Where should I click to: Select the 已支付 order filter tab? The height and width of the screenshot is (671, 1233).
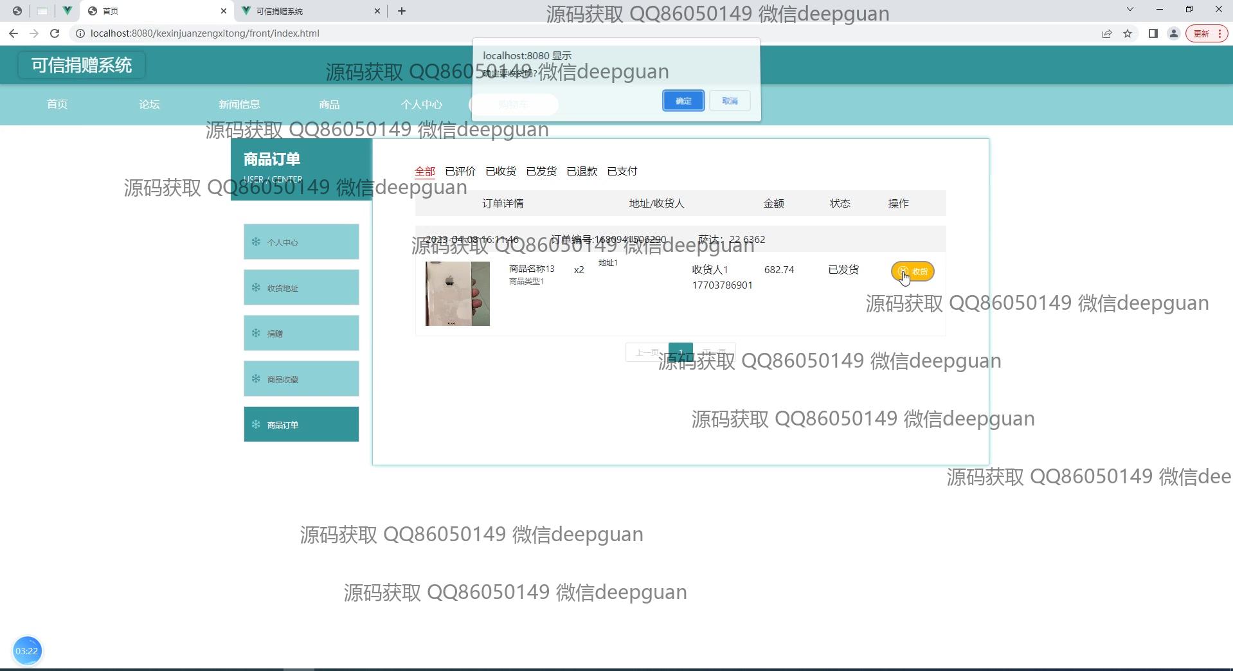(622, 171)
